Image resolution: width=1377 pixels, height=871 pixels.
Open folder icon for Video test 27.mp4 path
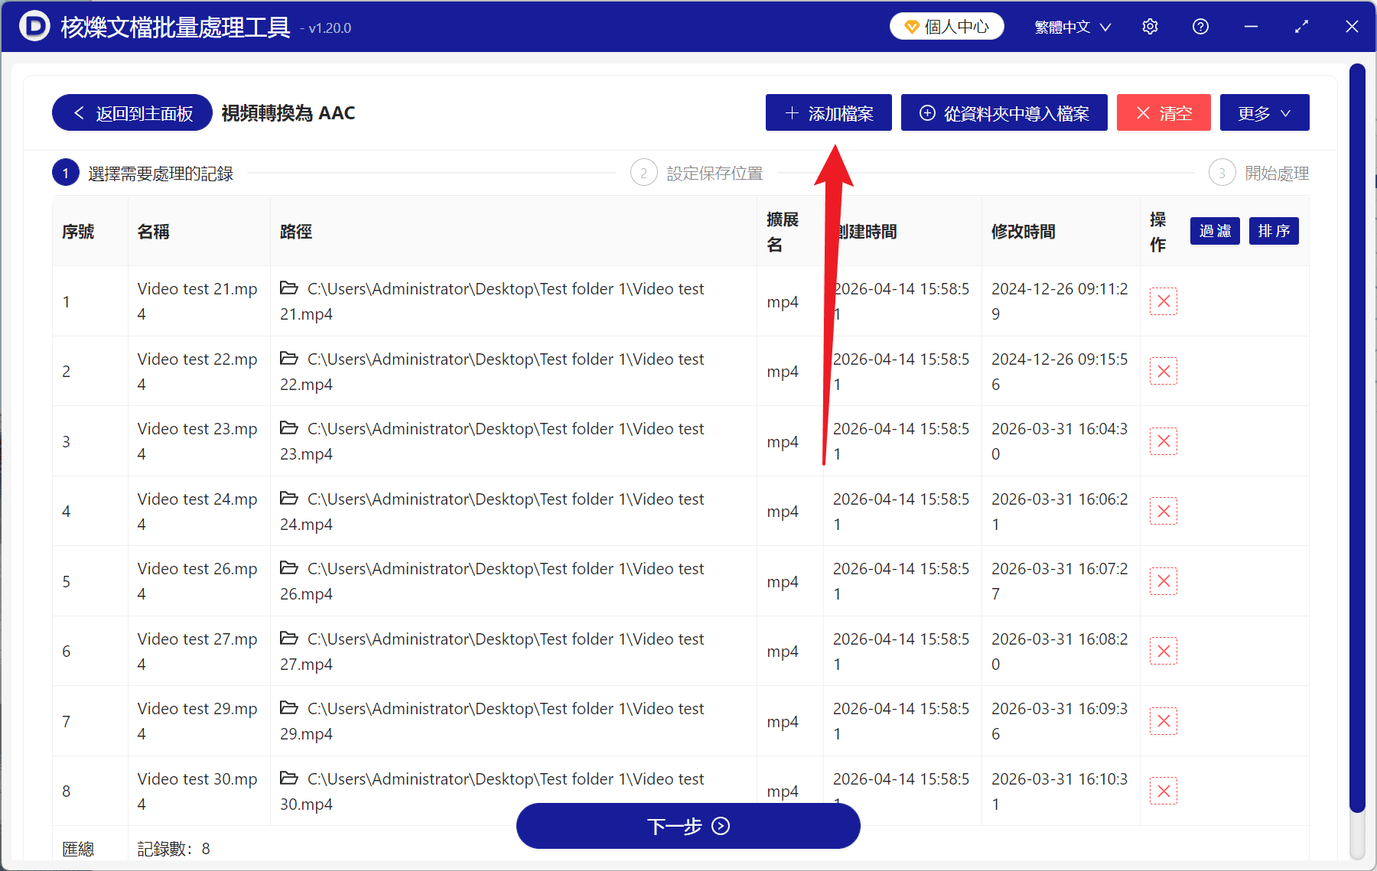click(x=289, y=639)
